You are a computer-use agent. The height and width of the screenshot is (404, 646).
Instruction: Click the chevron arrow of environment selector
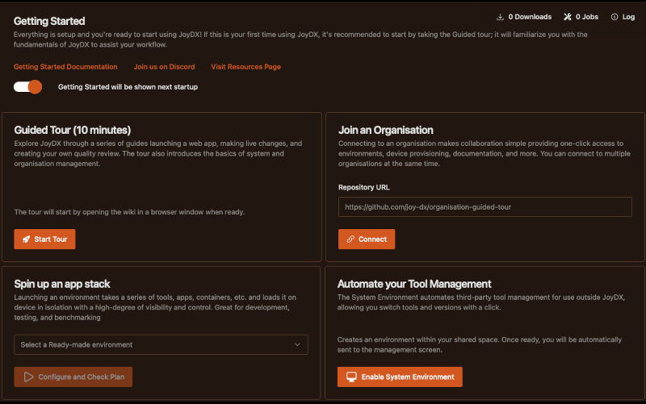[296, 344]
